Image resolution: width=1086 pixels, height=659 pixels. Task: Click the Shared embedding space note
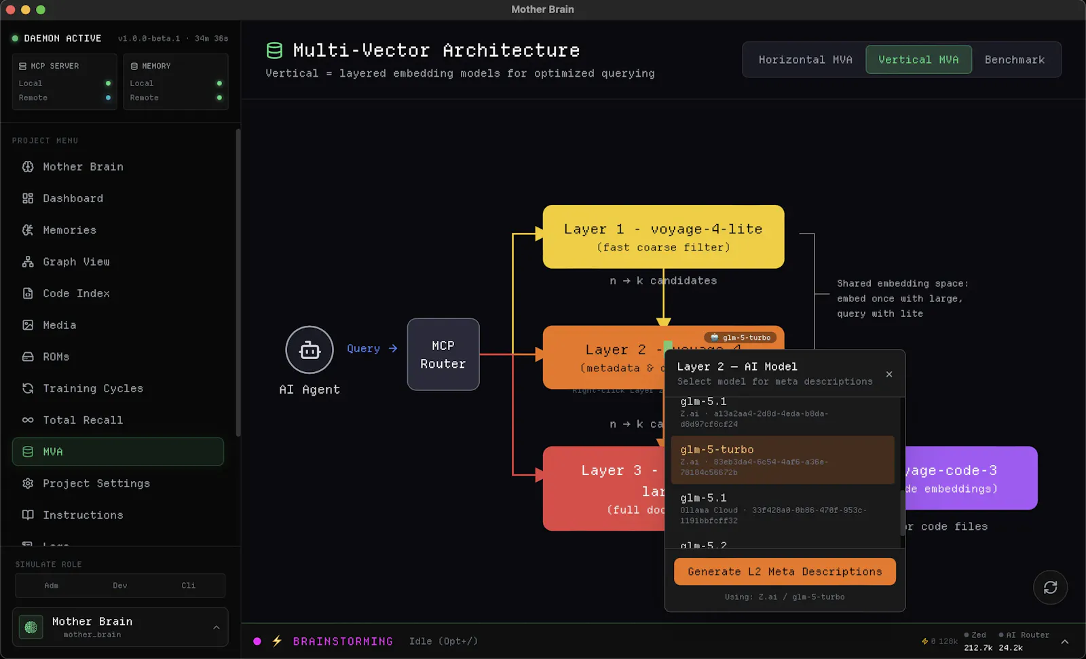[x=902, y=299]
